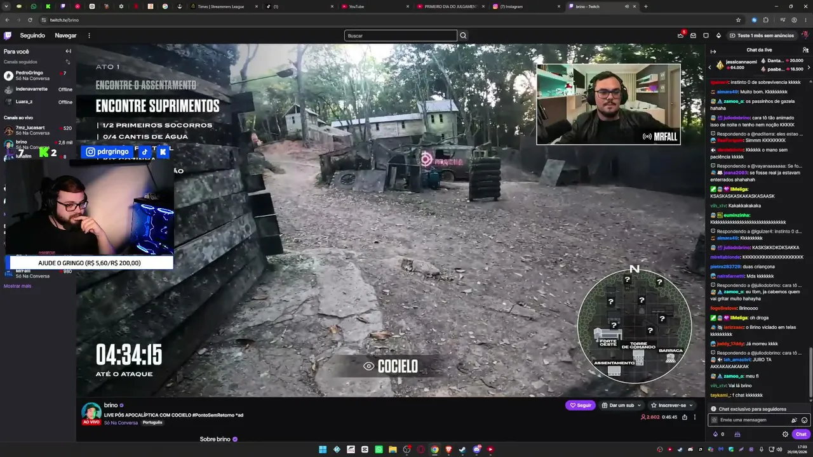Image resolution: width=813 pixels, height=457 pixels.
Task: Open a new browser tab
Action: [646, 6]
